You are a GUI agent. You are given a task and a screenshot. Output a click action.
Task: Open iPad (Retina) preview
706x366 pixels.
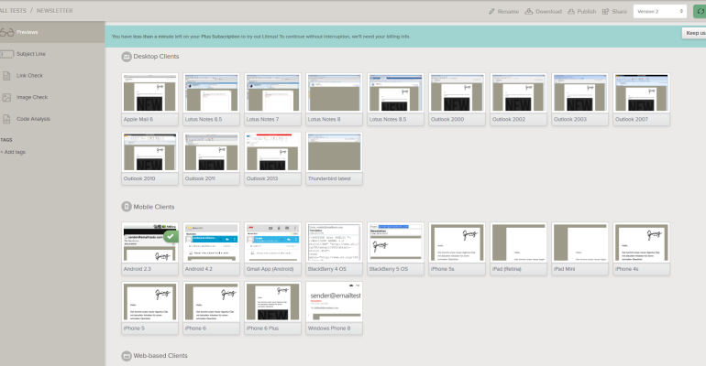tap(518, 248)
